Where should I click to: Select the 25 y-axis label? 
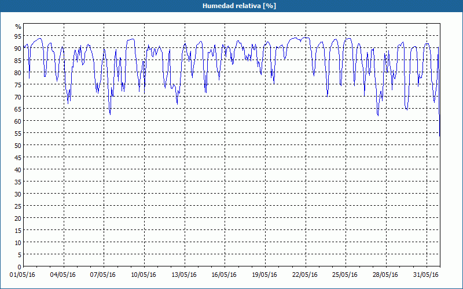click(x=18, y=206)
